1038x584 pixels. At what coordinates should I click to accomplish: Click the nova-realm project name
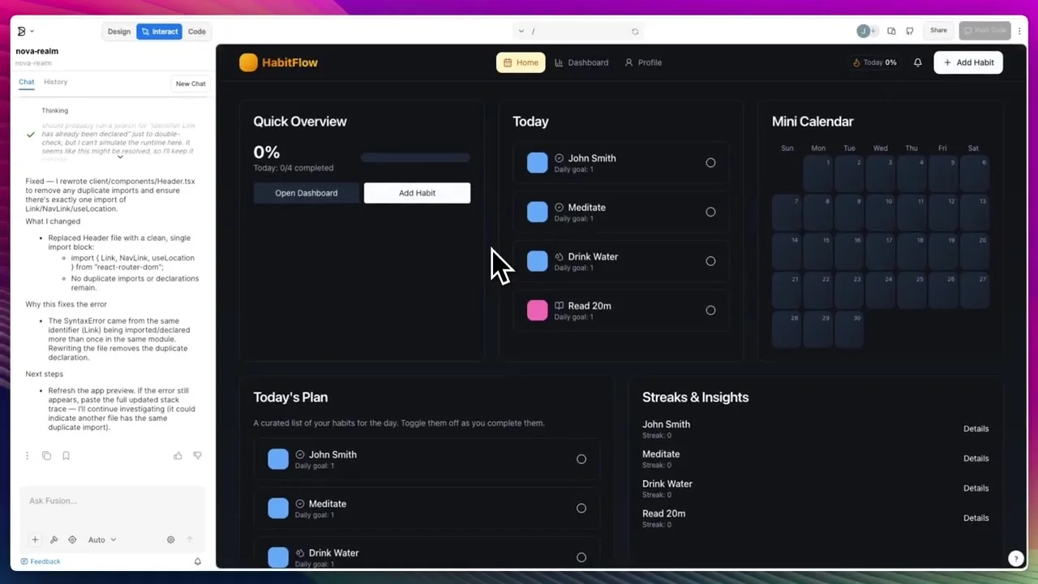tap(36, 51)
